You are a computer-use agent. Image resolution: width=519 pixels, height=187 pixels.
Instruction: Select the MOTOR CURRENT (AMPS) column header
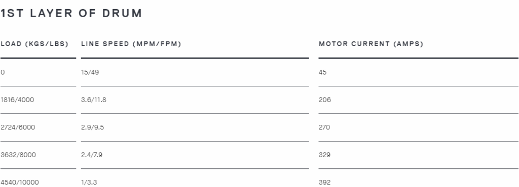(x=371, y=44)
